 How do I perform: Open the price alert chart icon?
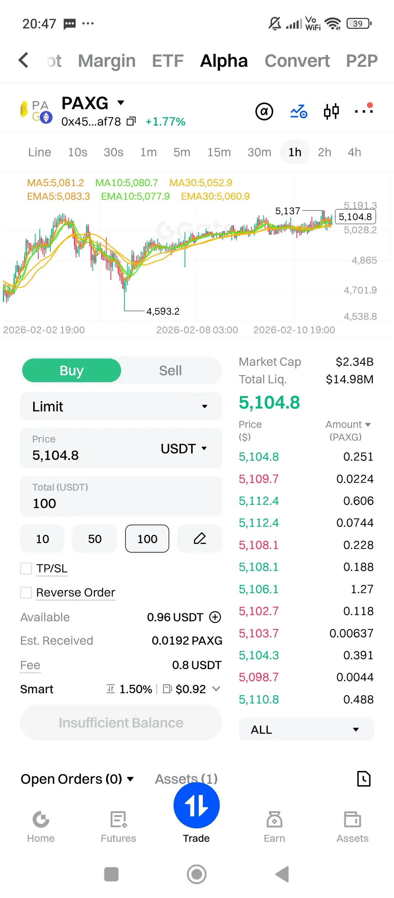pos(299,111)
